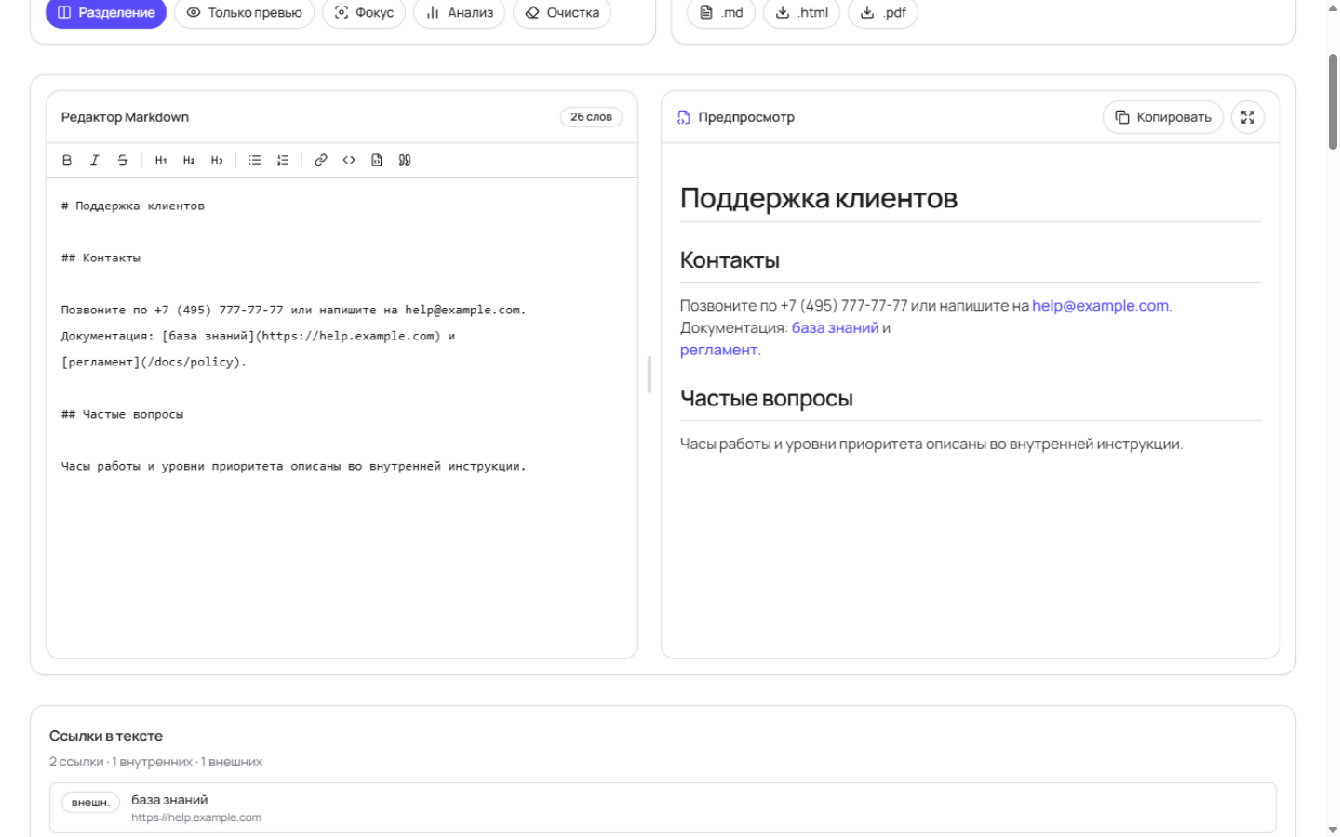Download document as .html
Viewport: 1340px width, 837px height.
click(x=802, y=13)
